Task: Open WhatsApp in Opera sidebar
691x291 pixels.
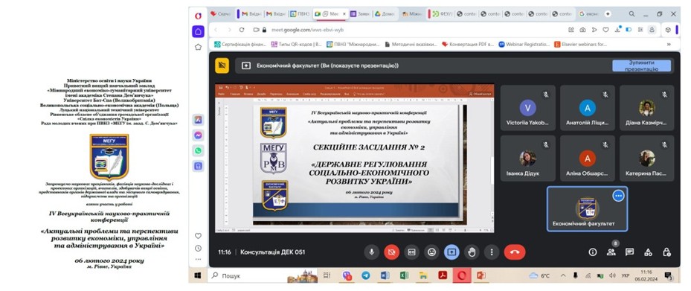Action: (199, 151)
